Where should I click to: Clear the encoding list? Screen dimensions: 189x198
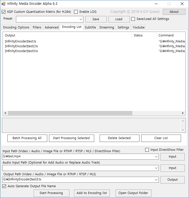click(x=161, y=138)
